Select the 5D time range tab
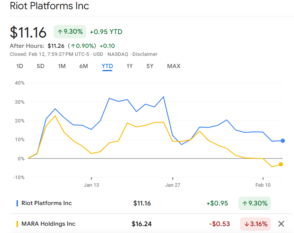 click(41, 66)
